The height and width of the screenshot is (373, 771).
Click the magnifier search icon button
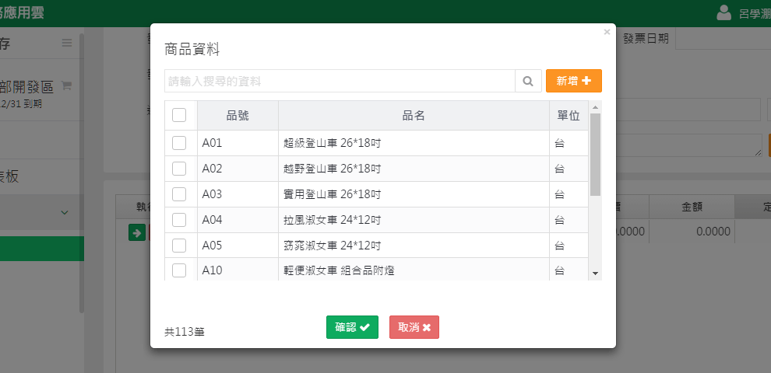tap(527, 81)
